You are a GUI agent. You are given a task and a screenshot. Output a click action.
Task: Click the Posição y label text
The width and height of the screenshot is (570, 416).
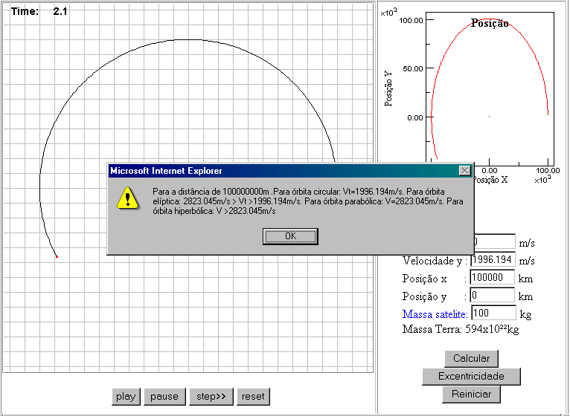(x=424, y=296)
